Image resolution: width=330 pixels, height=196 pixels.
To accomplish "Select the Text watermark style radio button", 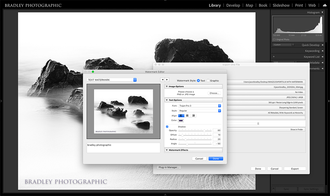I will click(x=198, y=81).
